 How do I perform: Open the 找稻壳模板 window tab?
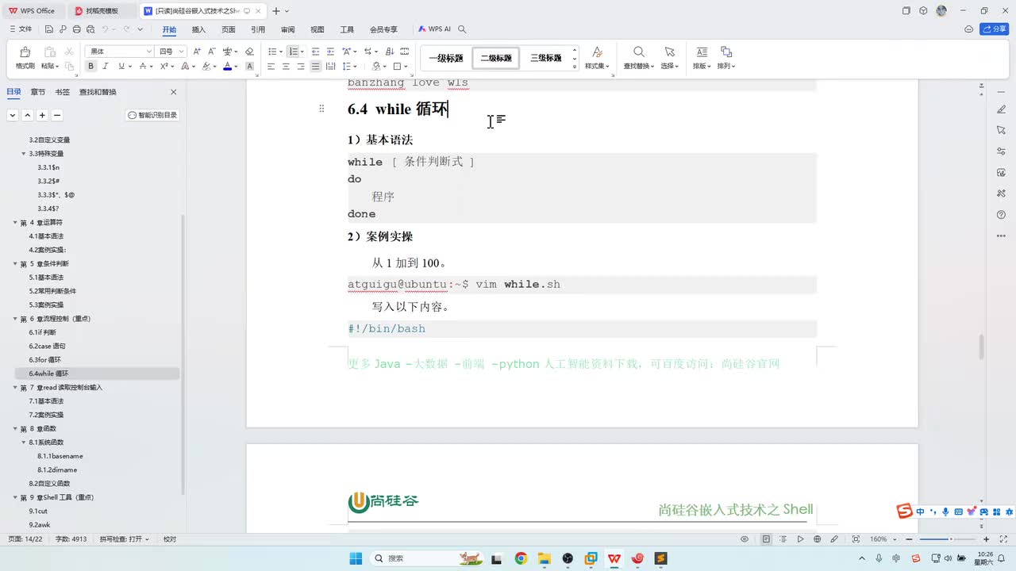[102, 11]
